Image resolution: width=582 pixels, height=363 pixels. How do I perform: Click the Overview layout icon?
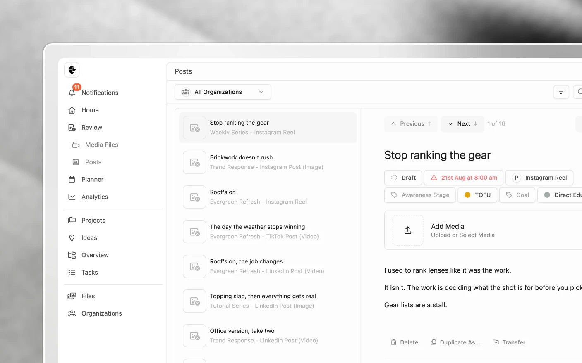click(x=72, y=255)
